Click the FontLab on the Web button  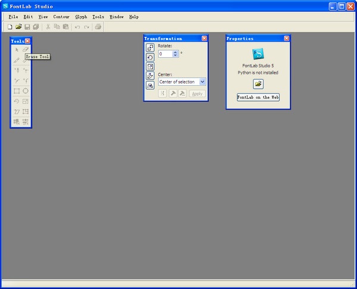pos(258,97)
